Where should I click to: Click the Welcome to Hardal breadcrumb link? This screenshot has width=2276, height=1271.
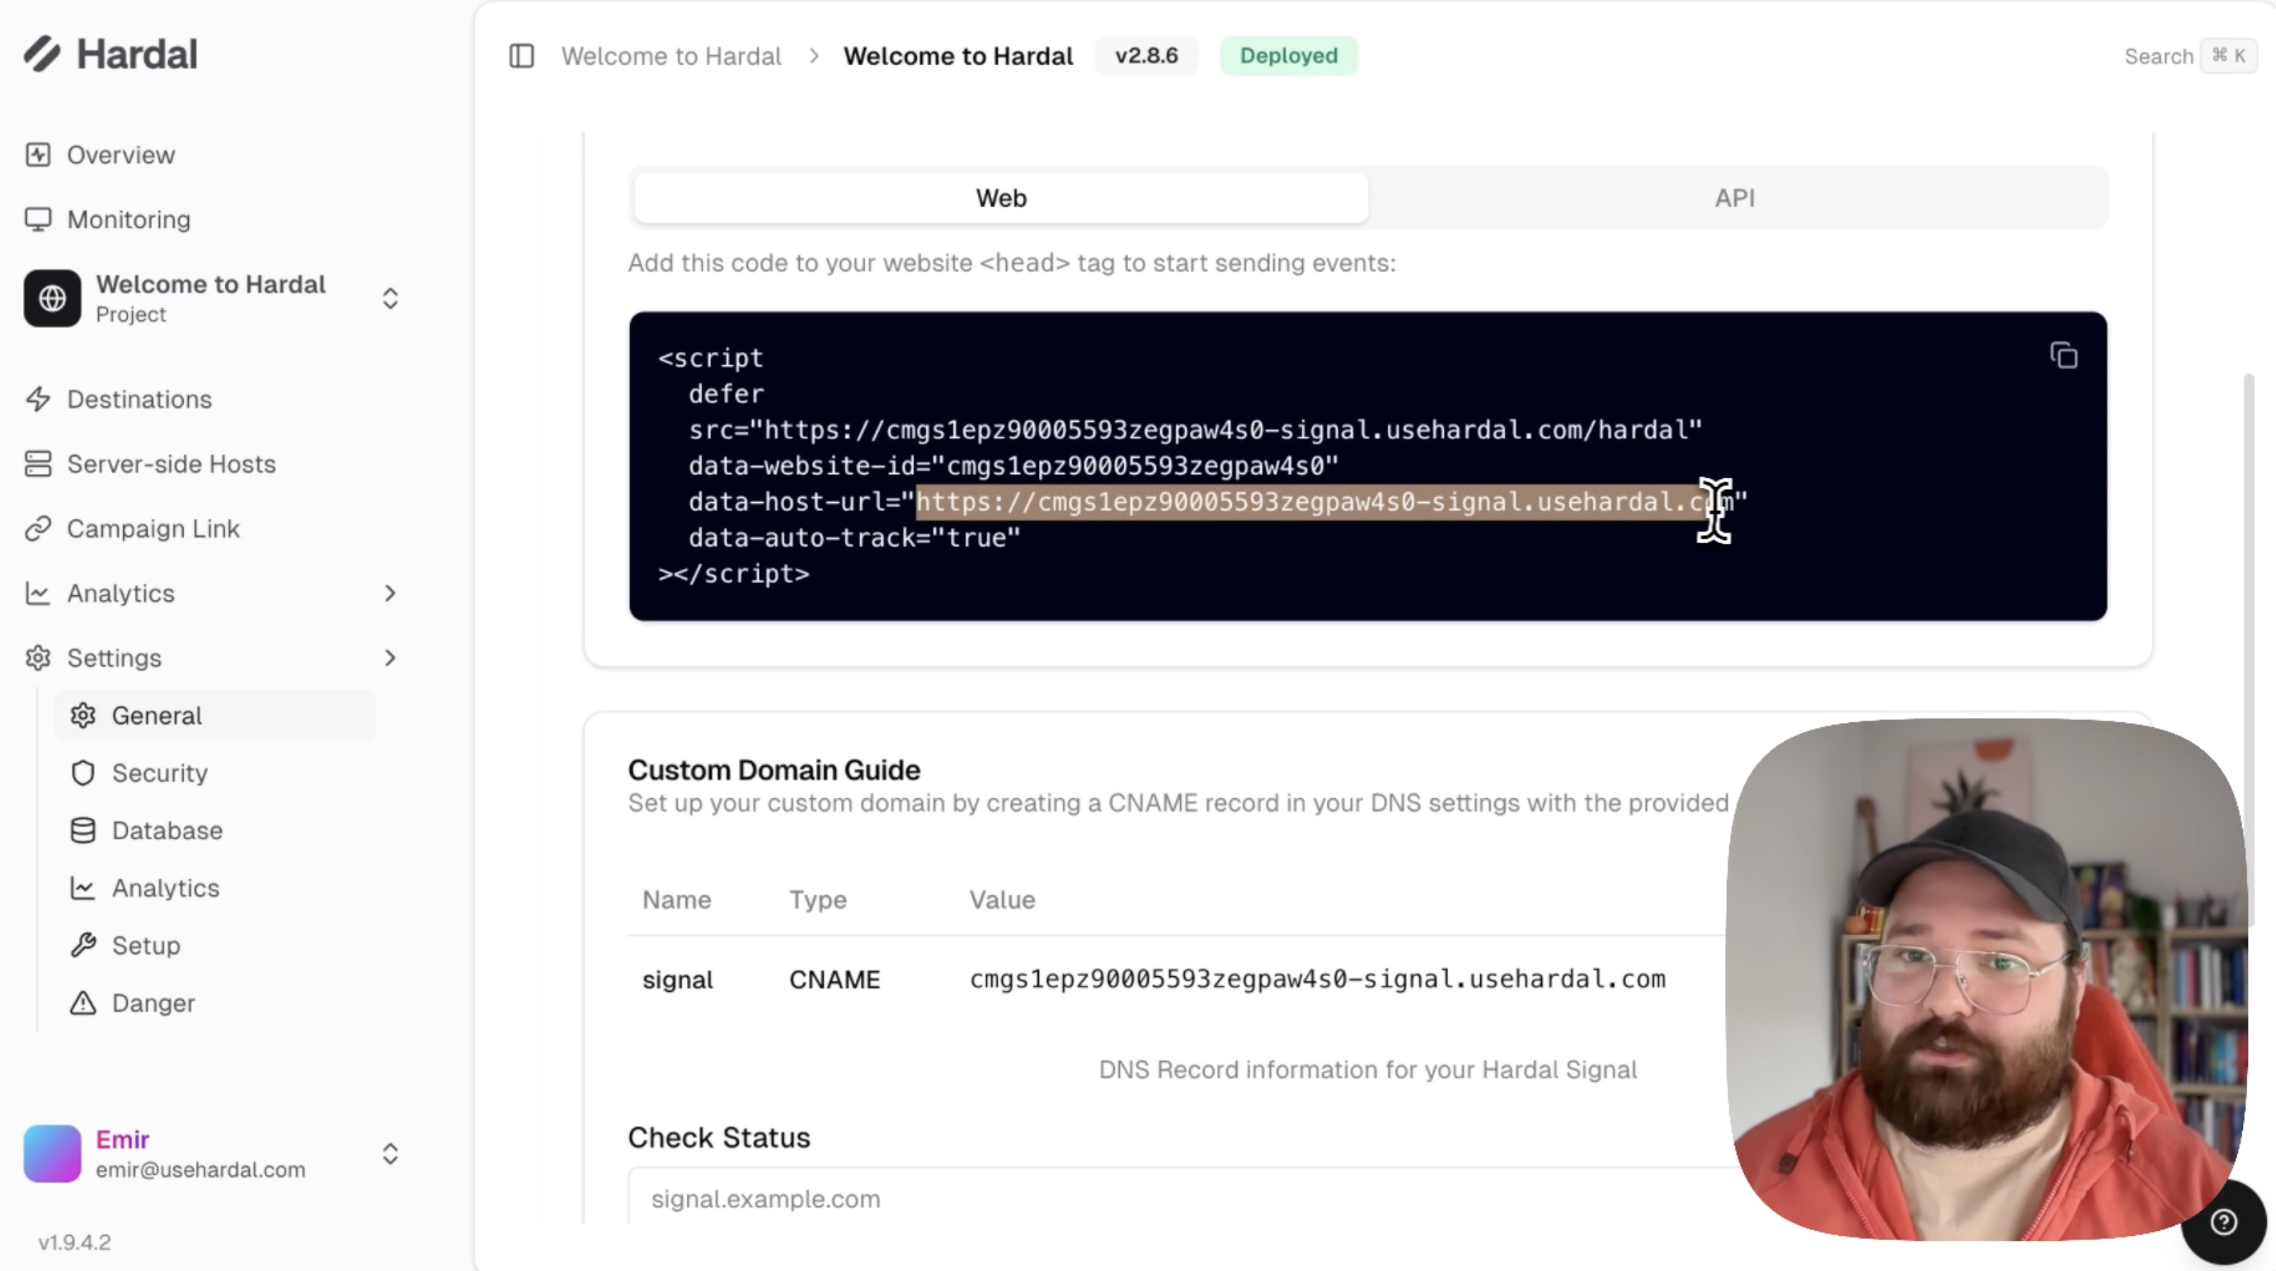pyautogui.click(x=671, y=56)
